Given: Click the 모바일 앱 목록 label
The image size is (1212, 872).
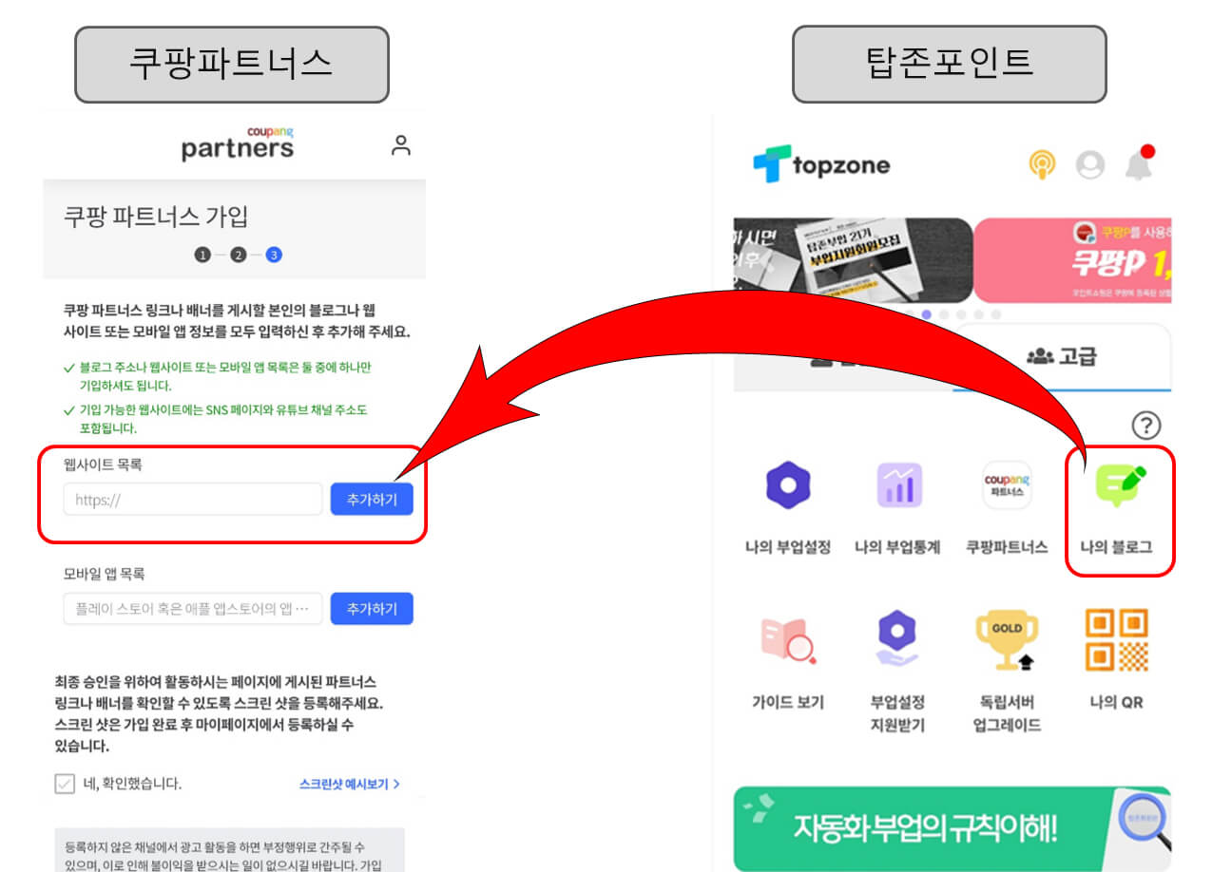Looking at the screenshot, I should click(x=104, y=574).
